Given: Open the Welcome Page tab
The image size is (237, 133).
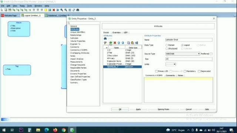Looking at the screenshot, I should 10,16.
